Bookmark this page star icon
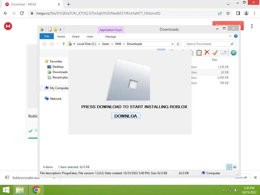This screenshot has height=195, width=260. pos(228,13)
